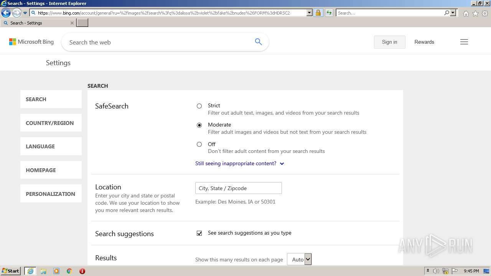Open the Opera taskbar icon
491x276 pixels.
82,271
